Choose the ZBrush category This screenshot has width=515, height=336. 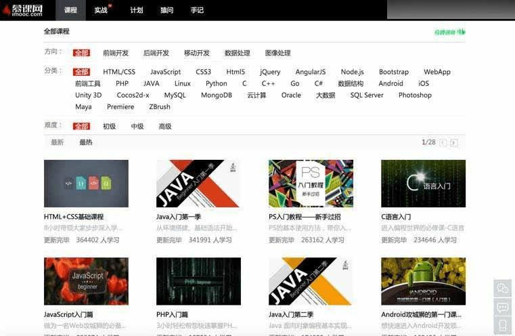160,107
